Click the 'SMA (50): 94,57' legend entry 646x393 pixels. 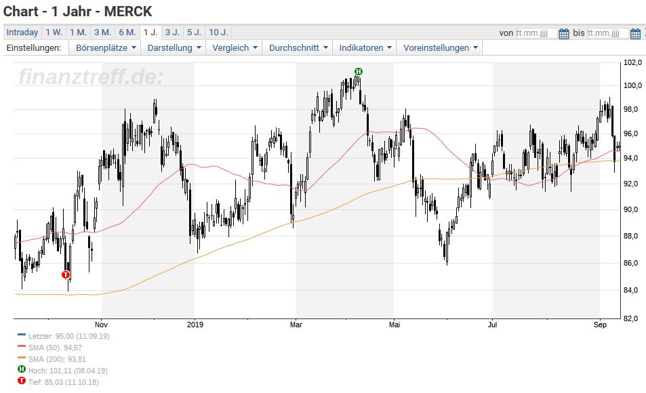55,348
